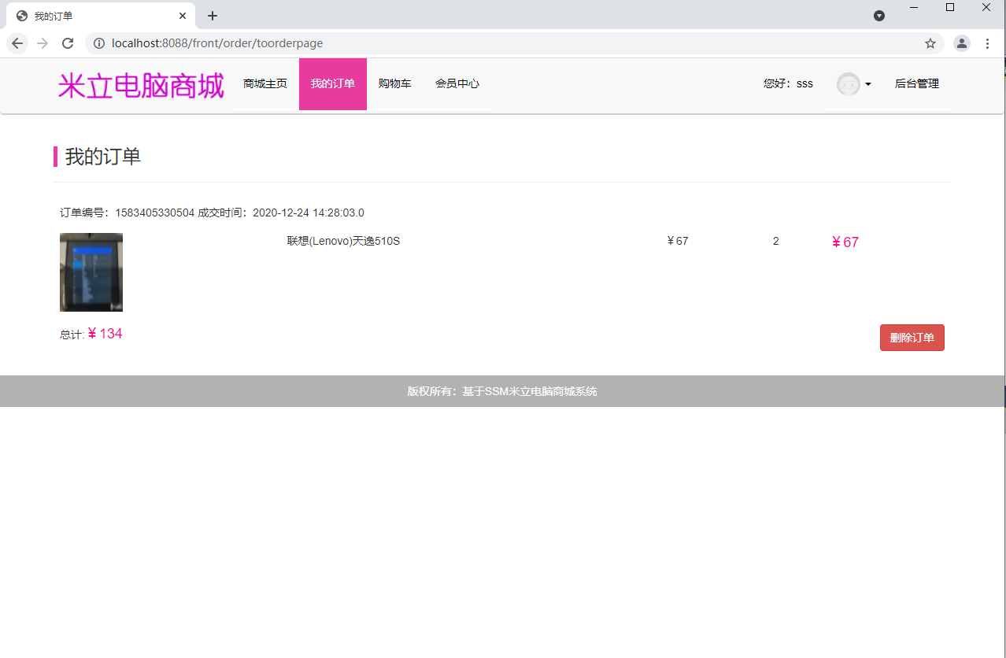Click the product thumbnail image
Screen dimensions: 1006x658
coord(91,272)
